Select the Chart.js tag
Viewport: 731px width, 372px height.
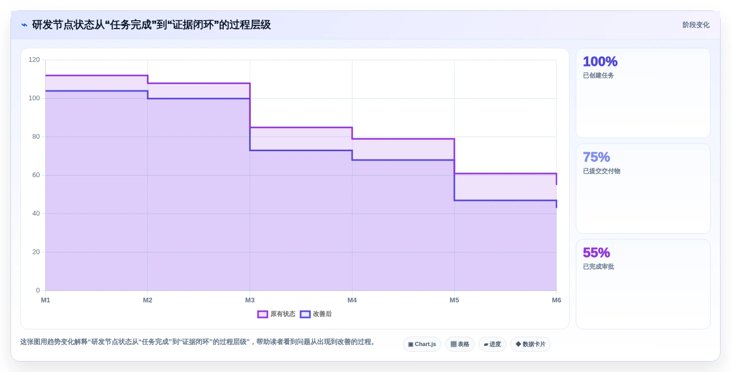coord(422,344)
